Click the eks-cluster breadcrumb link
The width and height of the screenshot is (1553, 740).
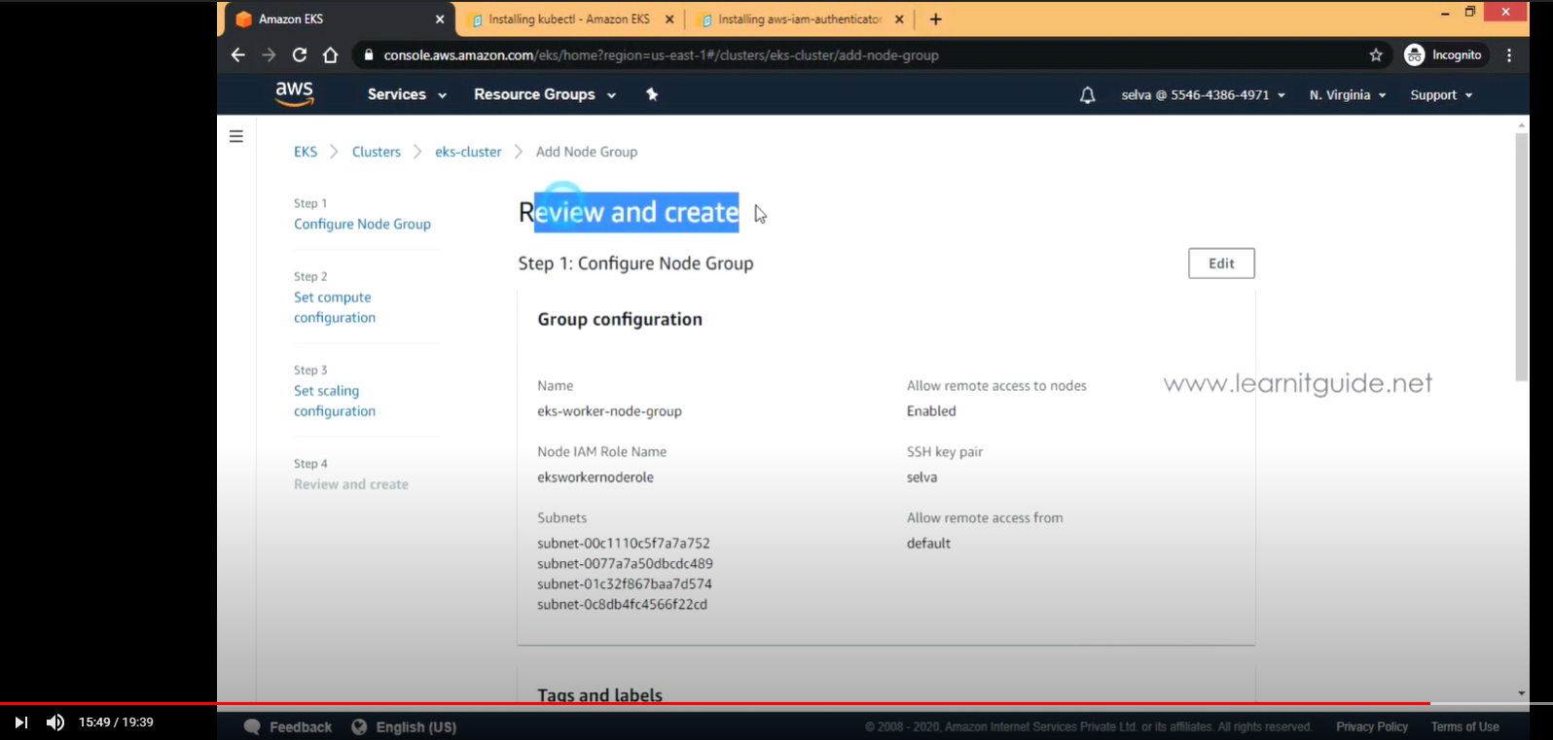pyautogui.click(x=468, y=152)
